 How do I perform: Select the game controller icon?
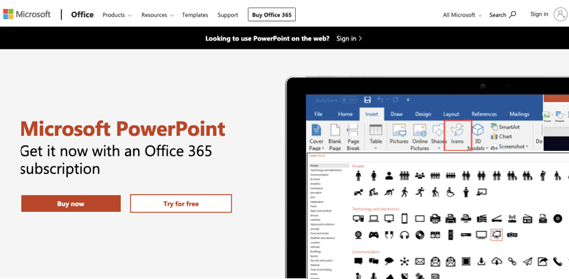point(373,235)
